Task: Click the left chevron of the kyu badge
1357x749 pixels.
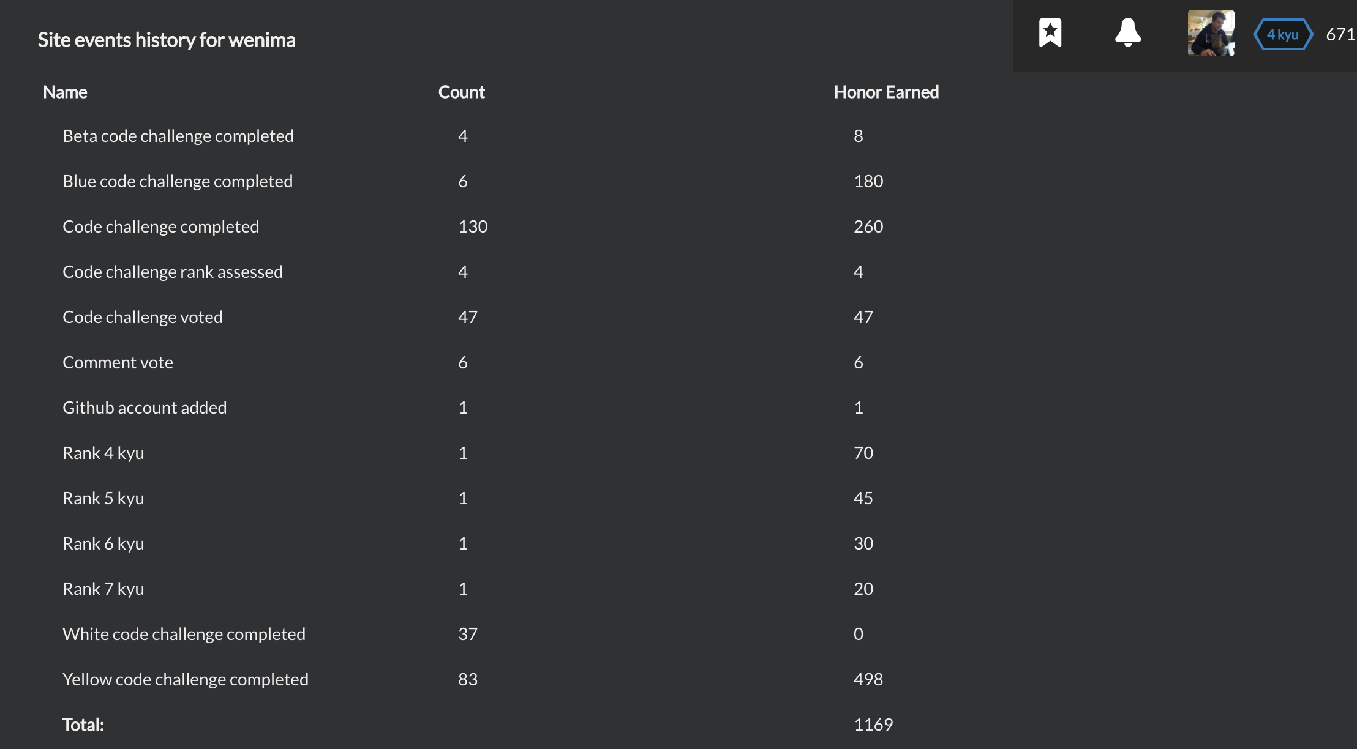Action: [1257, 34]
